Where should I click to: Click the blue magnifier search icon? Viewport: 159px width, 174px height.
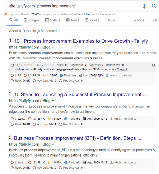(x=154, y=6)
